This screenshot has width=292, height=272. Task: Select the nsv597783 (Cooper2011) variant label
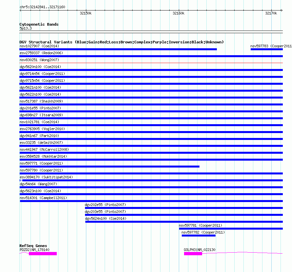click(271, 46)
